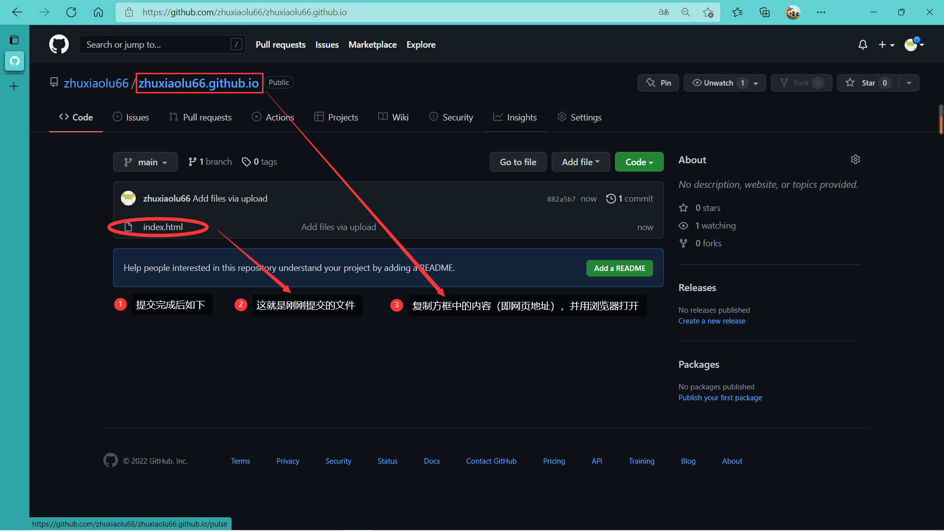Click the 1 commit history link

(x=630, y=199)
